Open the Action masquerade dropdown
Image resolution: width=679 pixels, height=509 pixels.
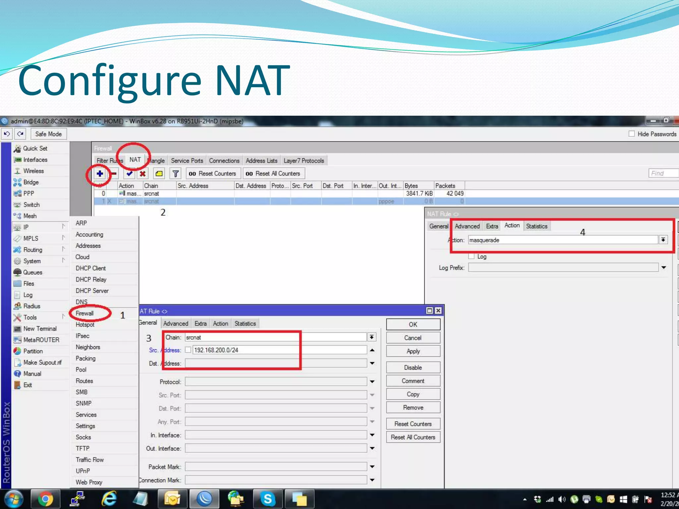point(663,240)
